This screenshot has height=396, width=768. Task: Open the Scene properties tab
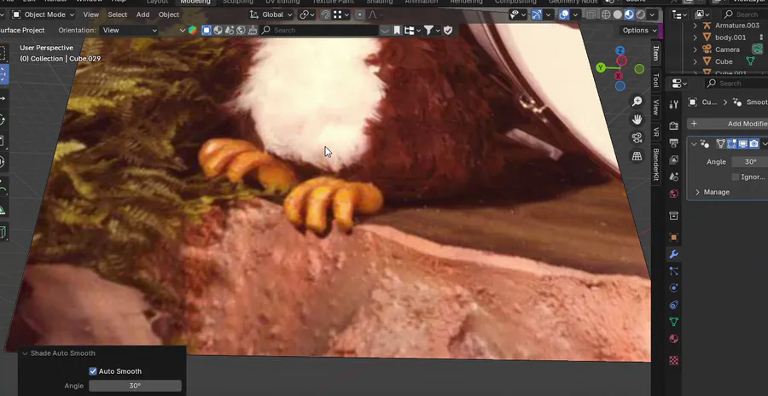(x=674, y=177)
